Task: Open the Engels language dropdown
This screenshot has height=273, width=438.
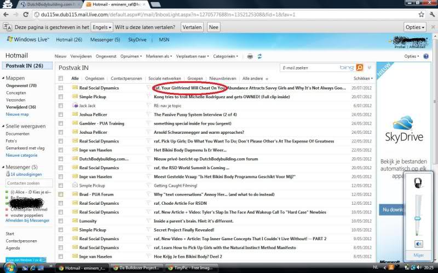Action: pyautogui.click(x=103, y=27)
